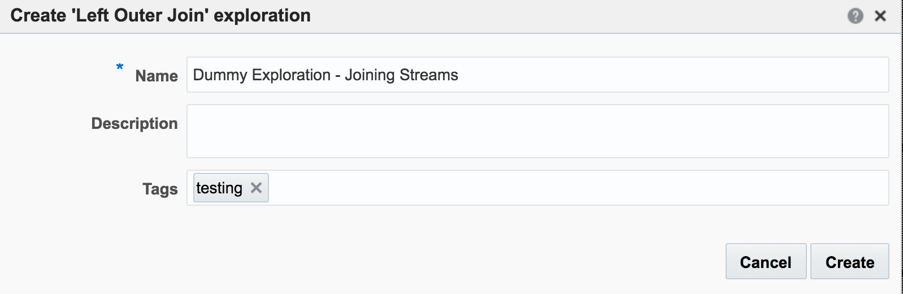Viewport: 903px width, 294px height.
Task: Click blank space after Name field text
Action: point(650,75)
